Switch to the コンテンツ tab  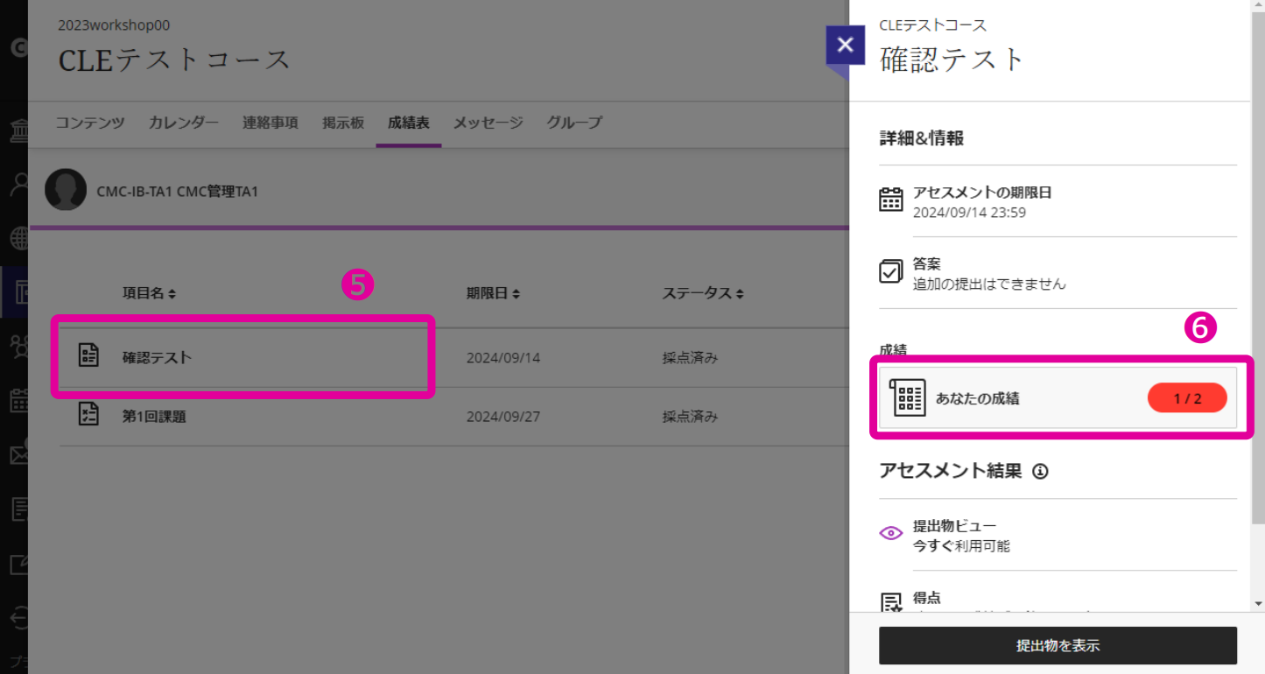[90, 123]
